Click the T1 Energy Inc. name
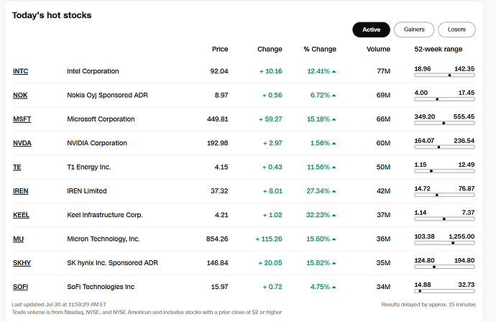 point(88,167)
